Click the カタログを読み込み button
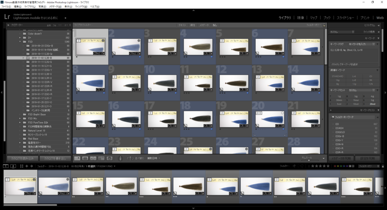 pos(22,158)
